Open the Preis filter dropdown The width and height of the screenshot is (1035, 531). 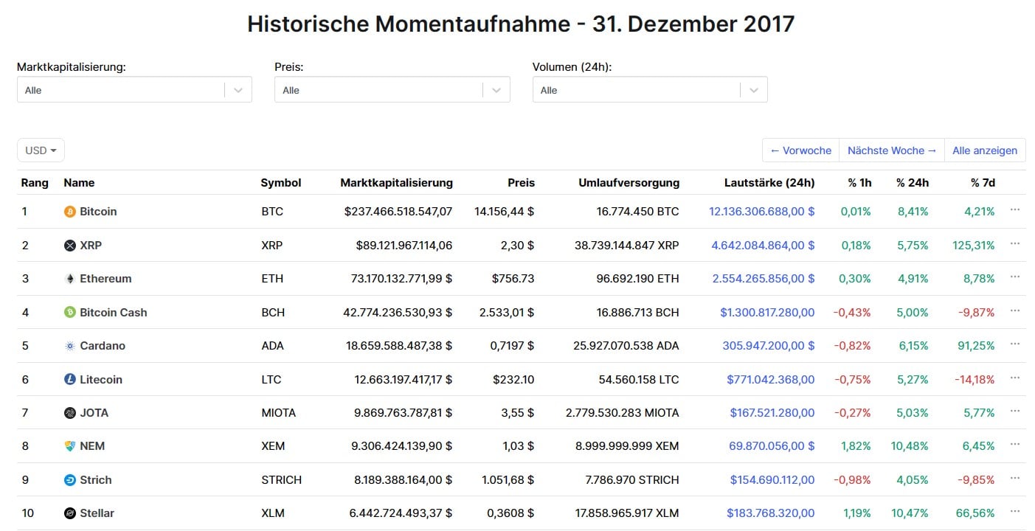392,90
